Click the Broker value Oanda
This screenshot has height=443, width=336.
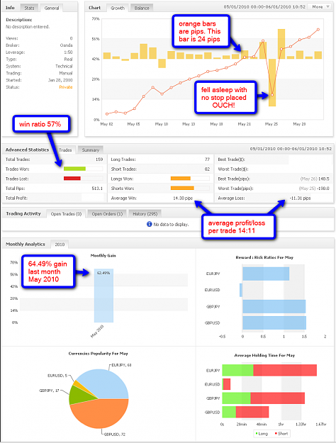pos(66,45)
